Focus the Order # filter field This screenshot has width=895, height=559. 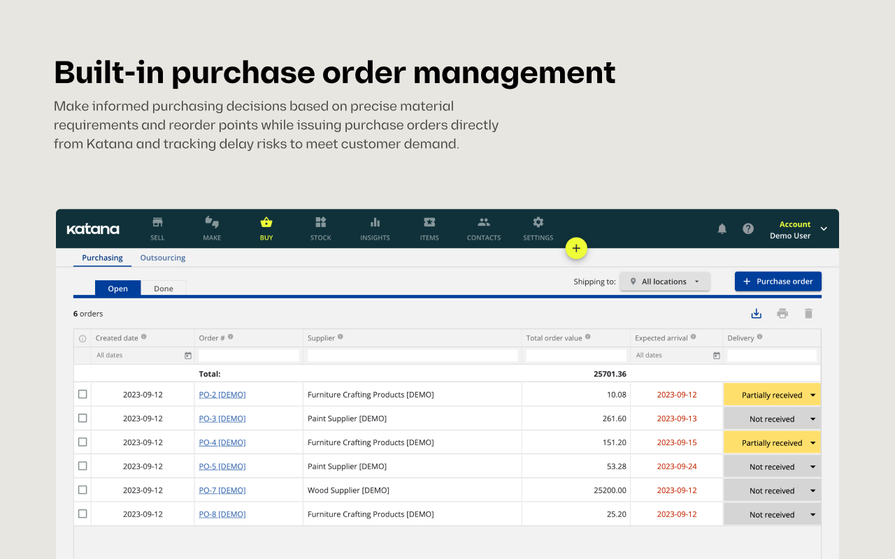(x=249, y=356)
